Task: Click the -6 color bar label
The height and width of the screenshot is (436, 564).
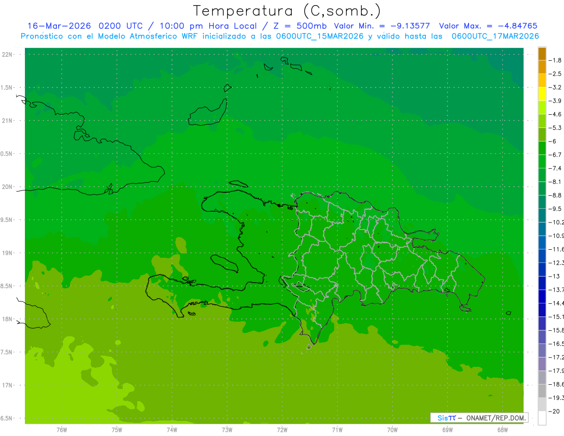Action: pos(554,141)
